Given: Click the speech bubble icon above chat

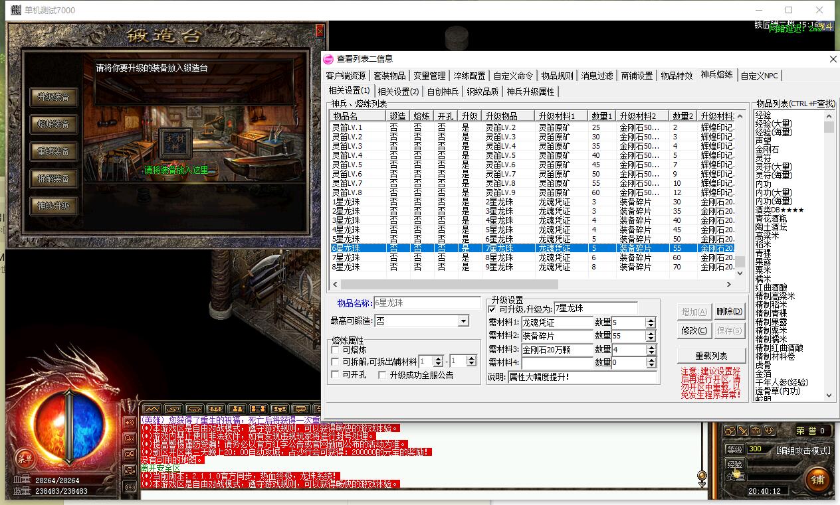Looking at the screenshot, I should [300, 409].
